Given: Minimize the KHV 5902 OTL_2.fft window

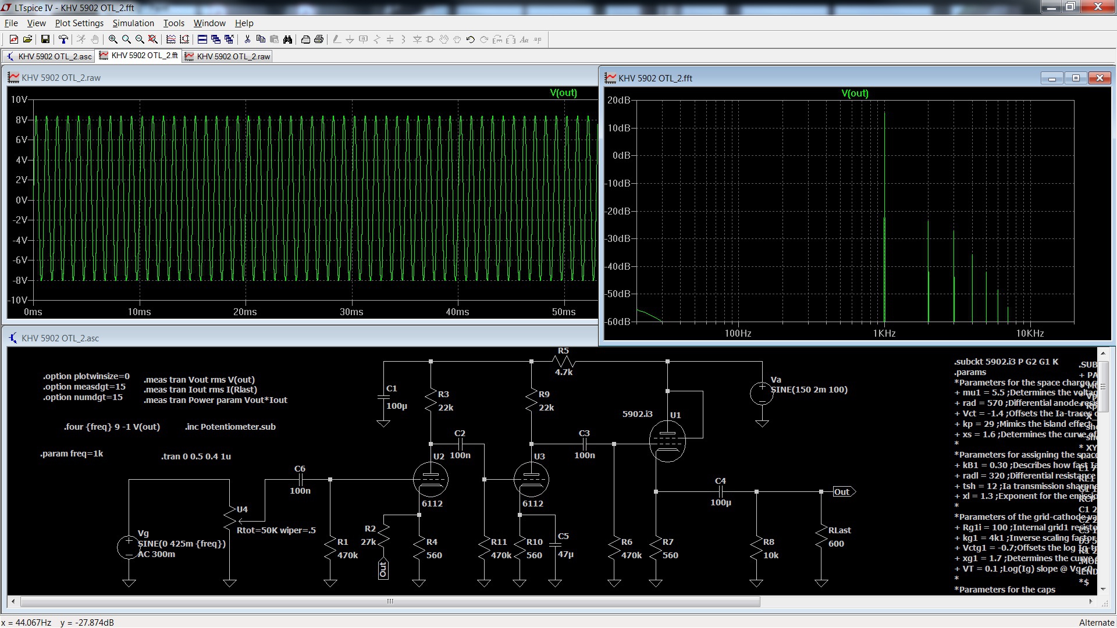Looking at the screenshot, I should coord(1052,78).
